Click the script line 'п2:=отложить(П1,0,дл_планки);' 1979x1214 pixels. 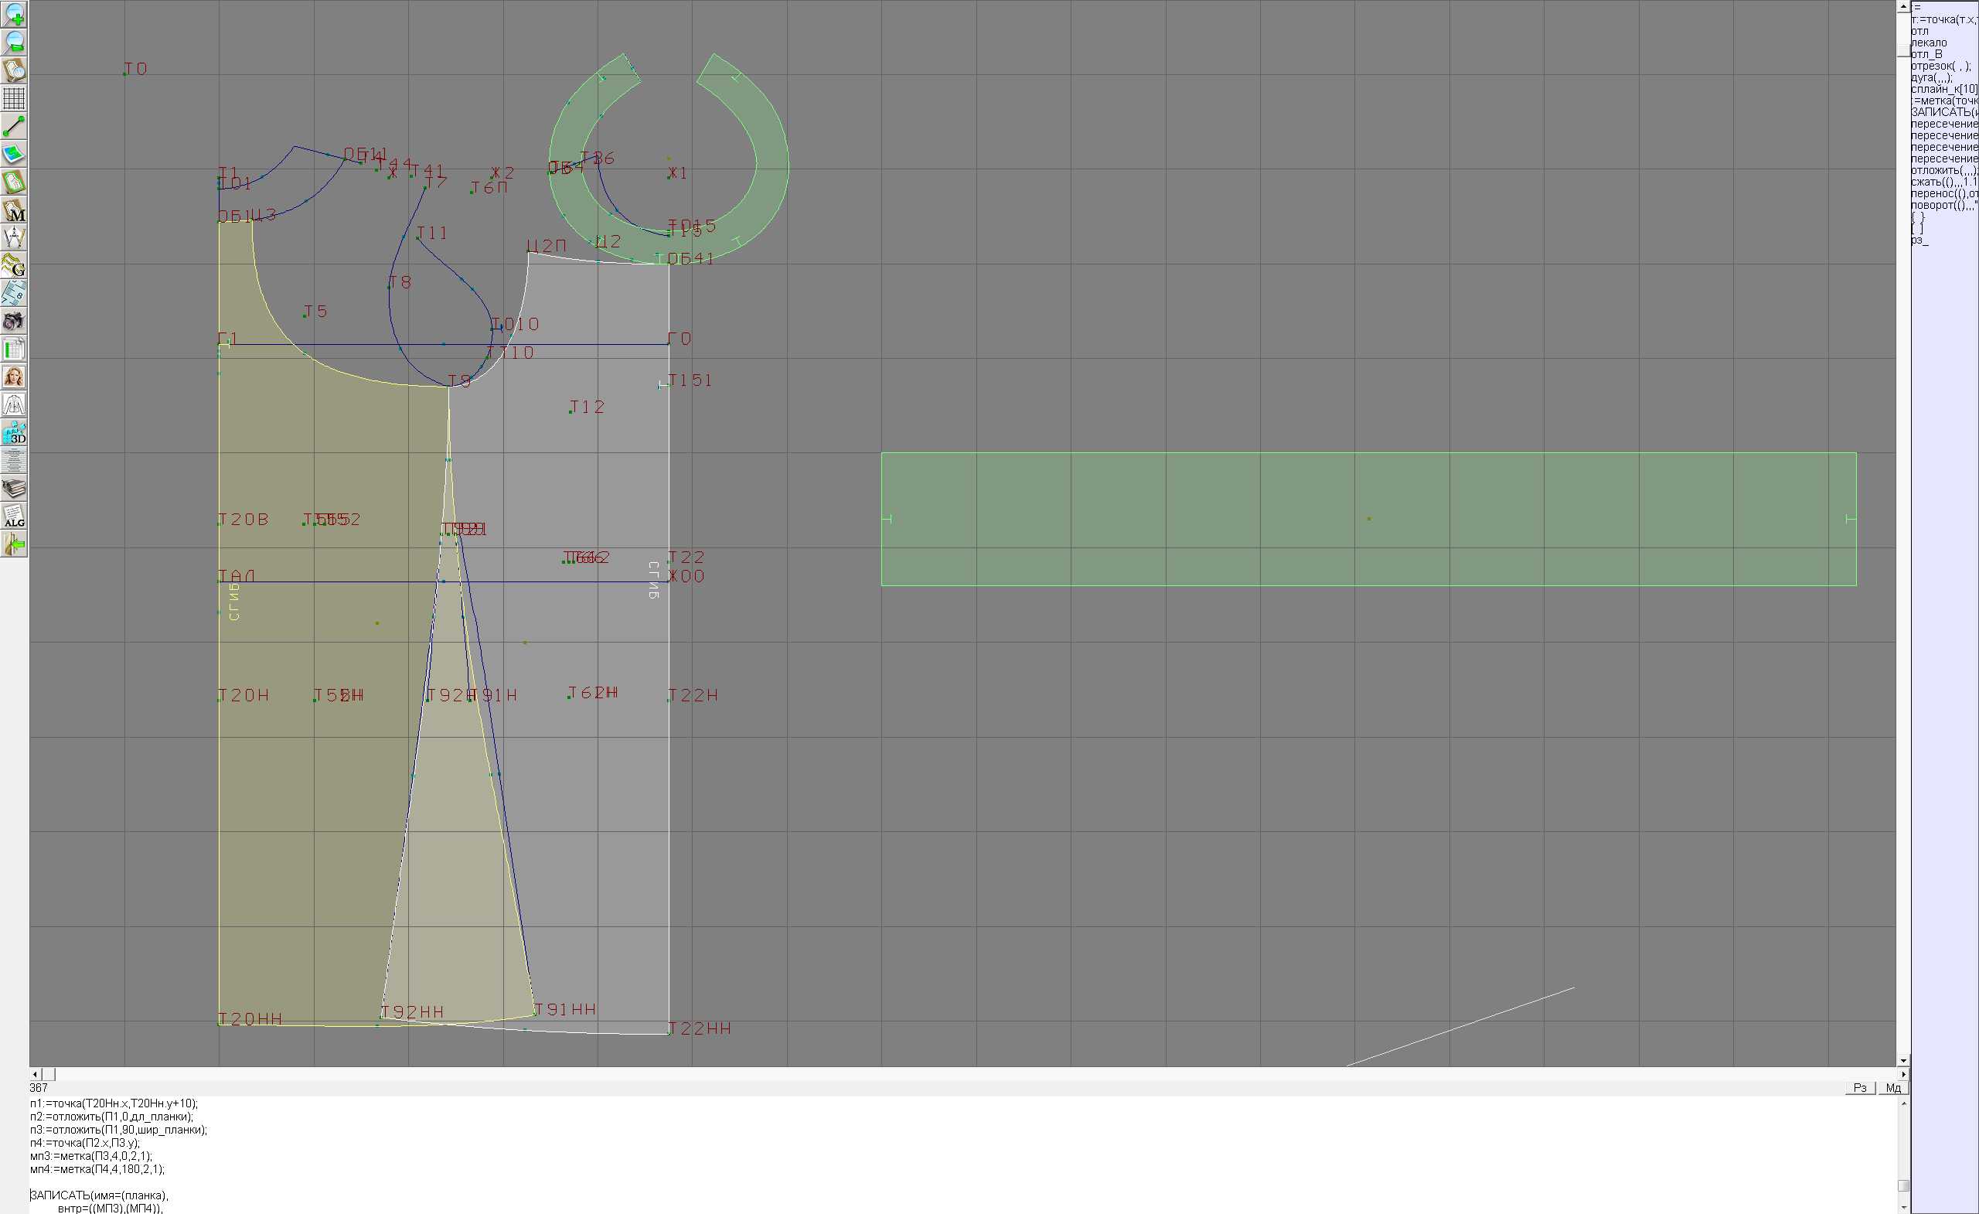(x=111, y=1117)
